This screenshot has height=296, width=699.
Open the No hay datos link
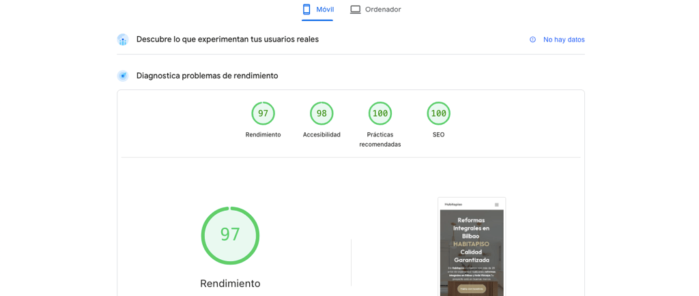(x=564, y=40)
